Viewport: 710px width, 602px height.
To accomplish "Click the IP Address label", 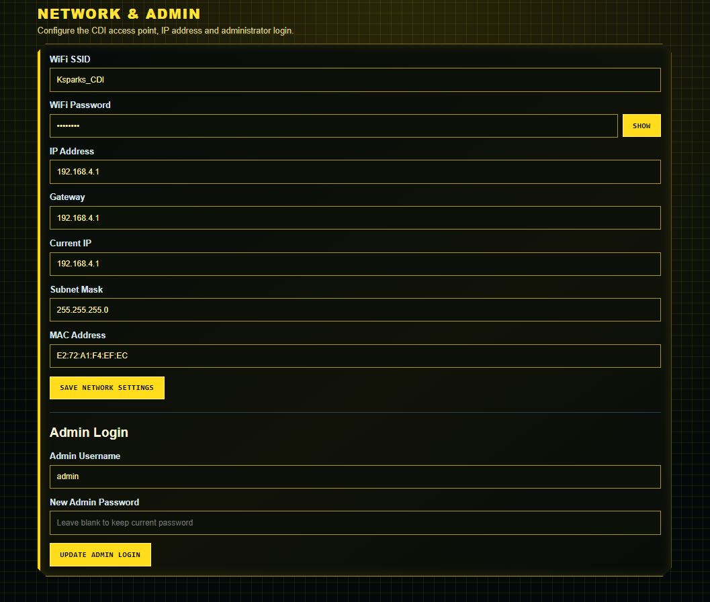I will [x=72, y=151].
